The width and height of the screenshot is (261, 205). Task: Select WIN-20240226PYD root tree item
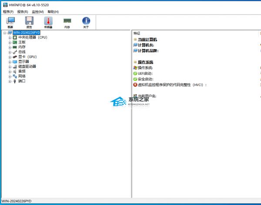[27, 33]
